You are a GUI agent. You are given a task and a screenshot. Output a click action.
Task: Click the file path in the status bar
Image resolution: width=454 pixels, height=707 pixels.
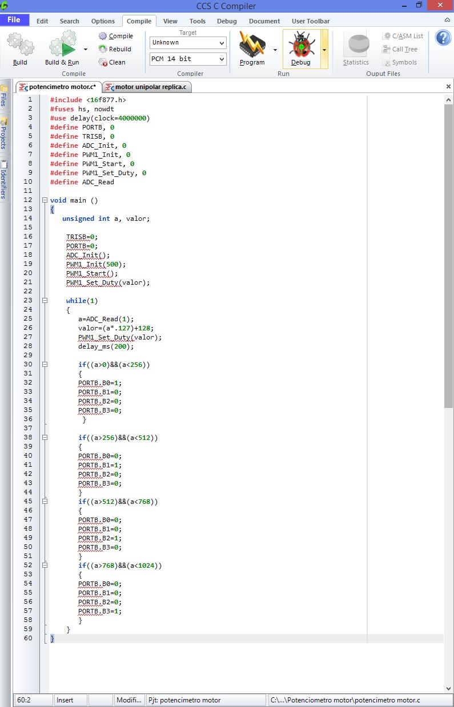click(x=360, y=700)
